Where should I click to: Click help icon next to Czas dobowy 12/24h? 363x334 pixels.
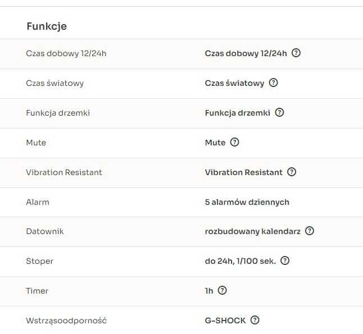pos(296,53)
